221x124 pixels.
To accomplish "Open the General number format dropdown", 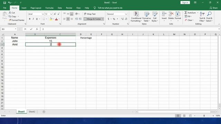I will click(126, 14).
